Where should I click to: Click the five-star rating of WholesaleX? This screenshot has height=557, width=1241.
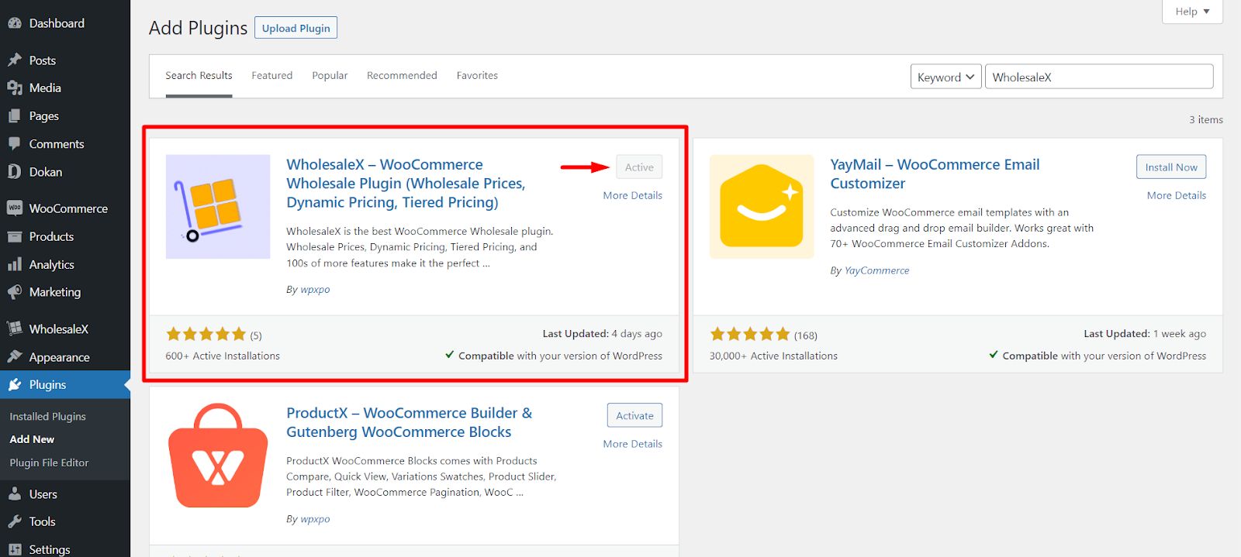pos(206,335)
